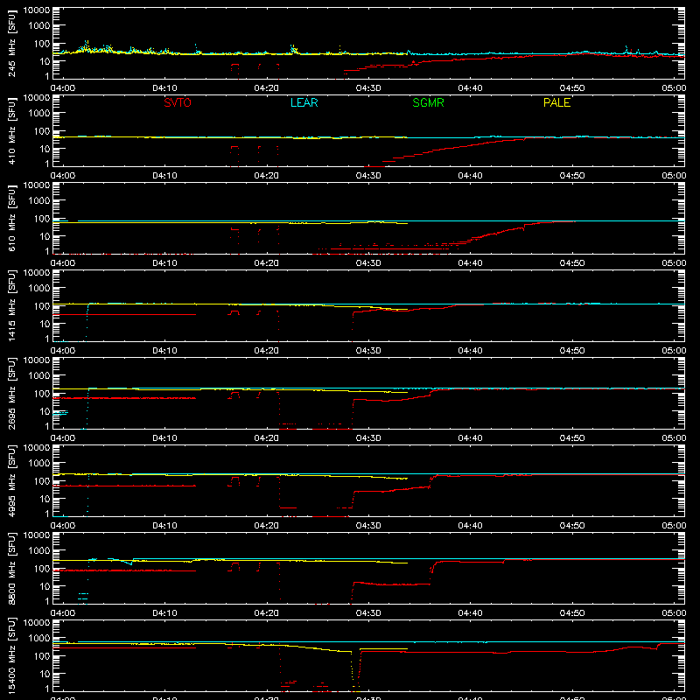Click 04:40 tick label under 610 MHz panel

[470, 263]
